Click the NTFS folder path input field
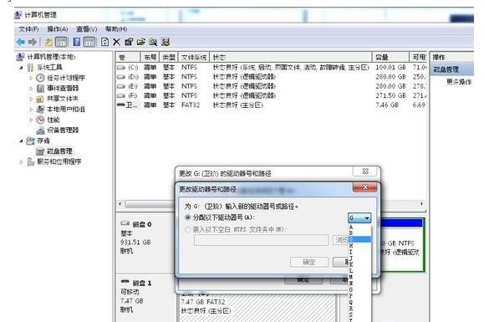484x322 pixels. [261, 240]
